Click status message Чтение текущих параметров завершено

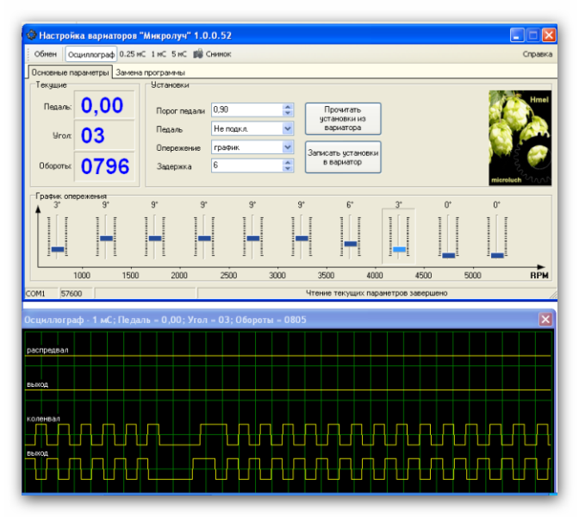(x=377, y=293)
